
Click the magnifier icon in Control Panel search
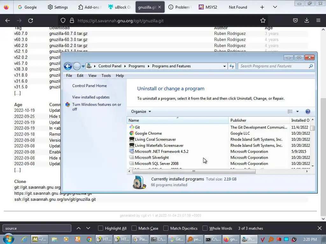pyautogui.click(x=311, y=66)
